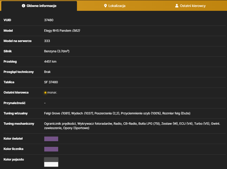Viewport: 227px width, 169px height.
Task: Click the person icon beside Ostatni kierowcy
Action: pos(177,6)
